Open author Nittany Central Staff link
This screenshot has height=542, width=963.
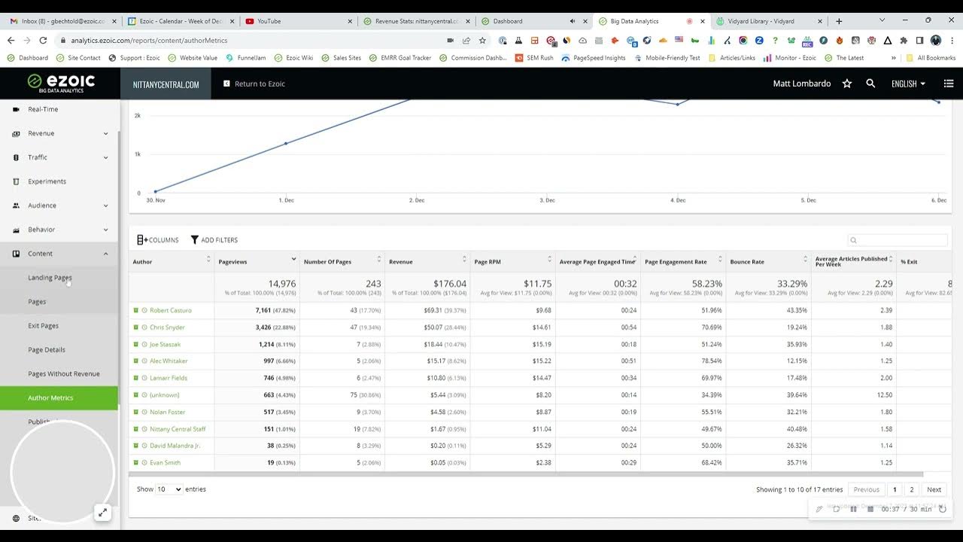click(178, 429)
